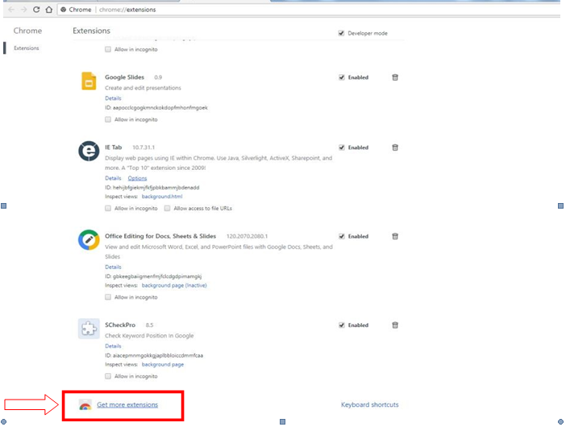This screenshot has height=431, width=570.
Task: Remove SCheckPro with its trash icon
Action: click(x=395, y=325)
